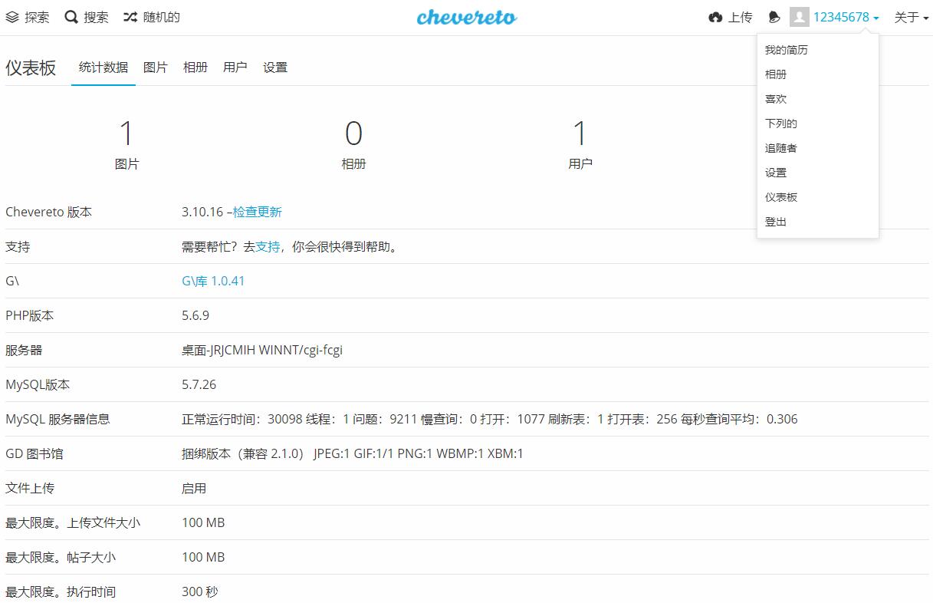Click the 上传 cloud upload icon
This screenshot has height=603, width=933.
click(715, 17)
